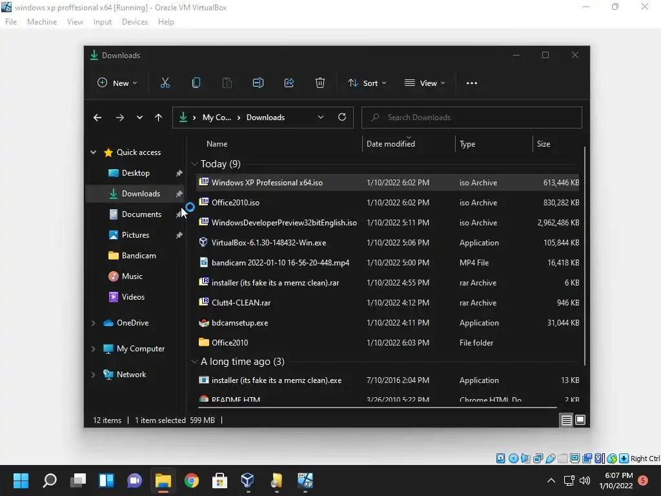Open VirtualBox Manager from taskbar
This screenshot has height=496, width=661.
247,480
